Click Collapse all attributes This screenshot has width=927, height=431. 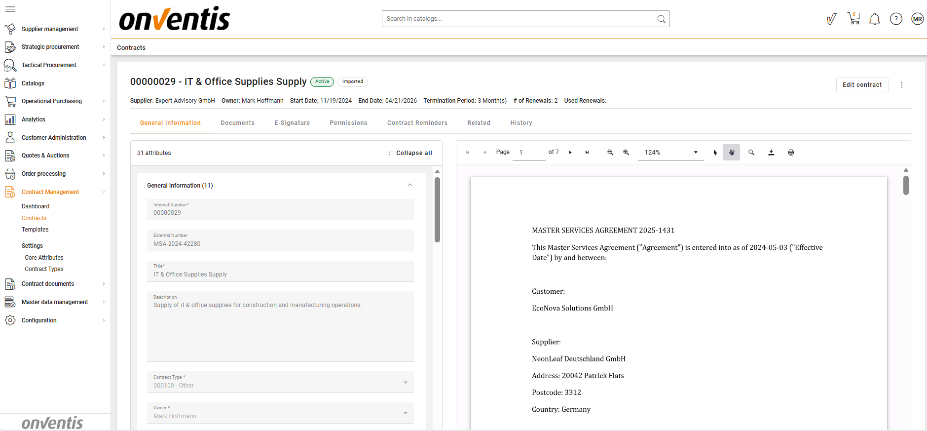[x=410, y=153]
